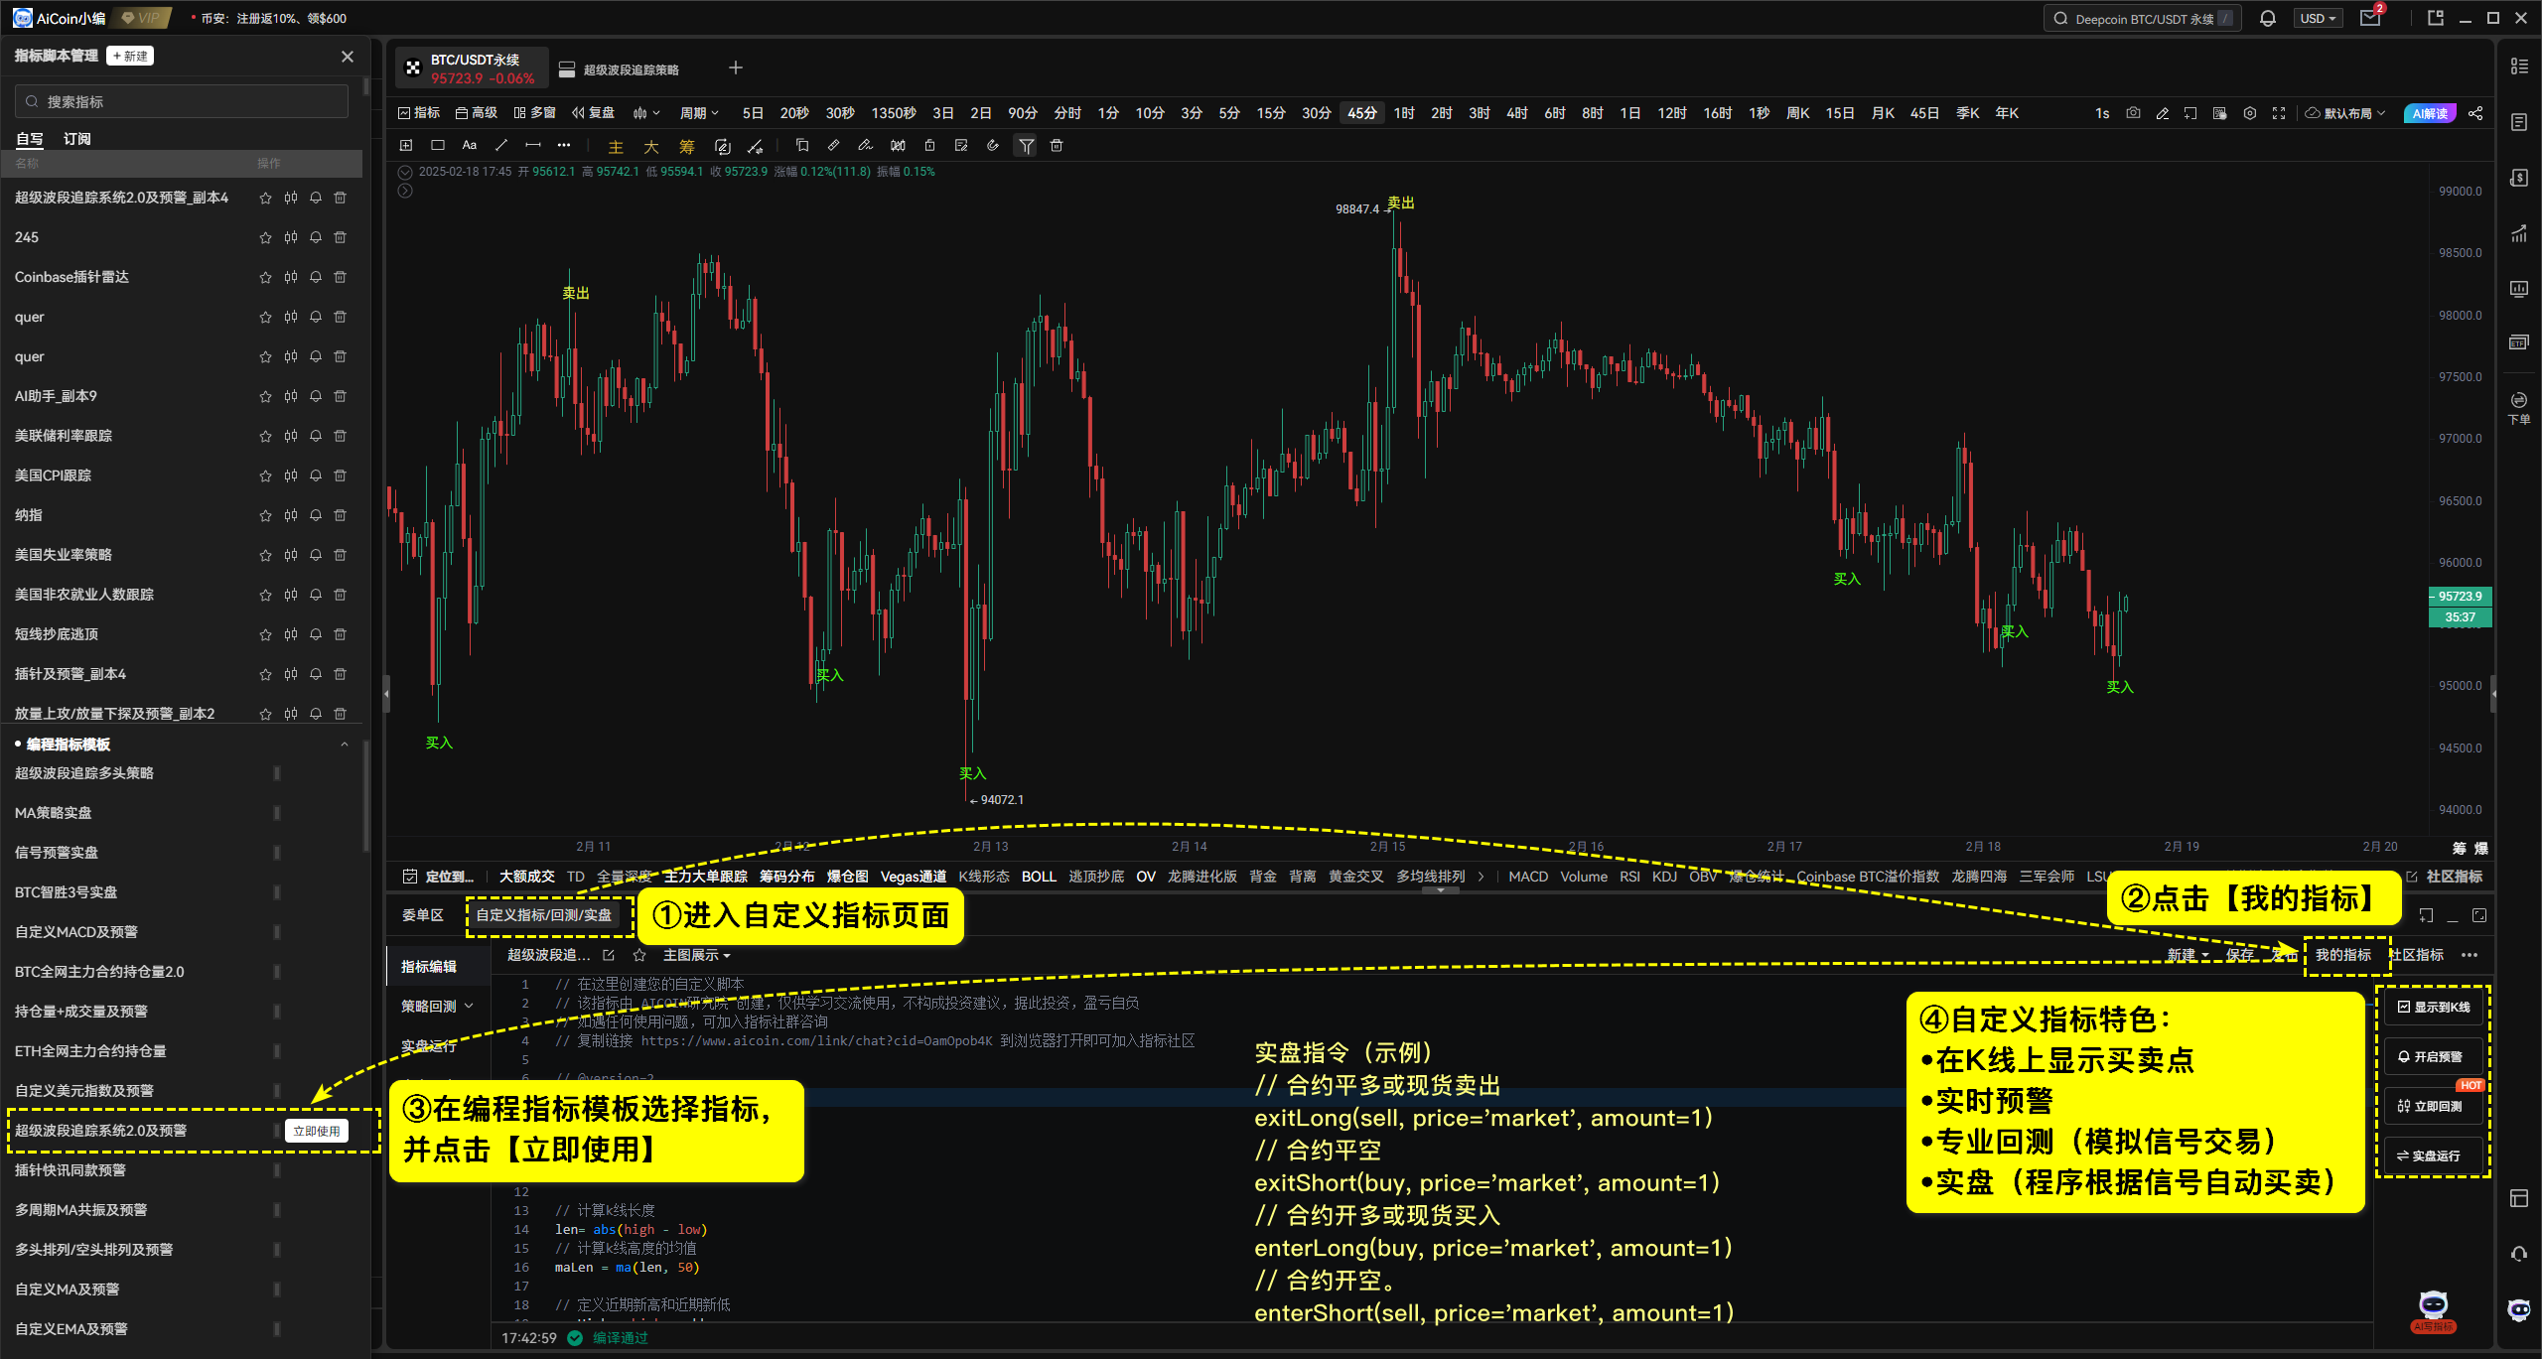Expand the 策略回测 section chevron
Image resolution: width=2542 pixels, height=1359 pixels.
pyautogui.click(x=469, y=1007)
